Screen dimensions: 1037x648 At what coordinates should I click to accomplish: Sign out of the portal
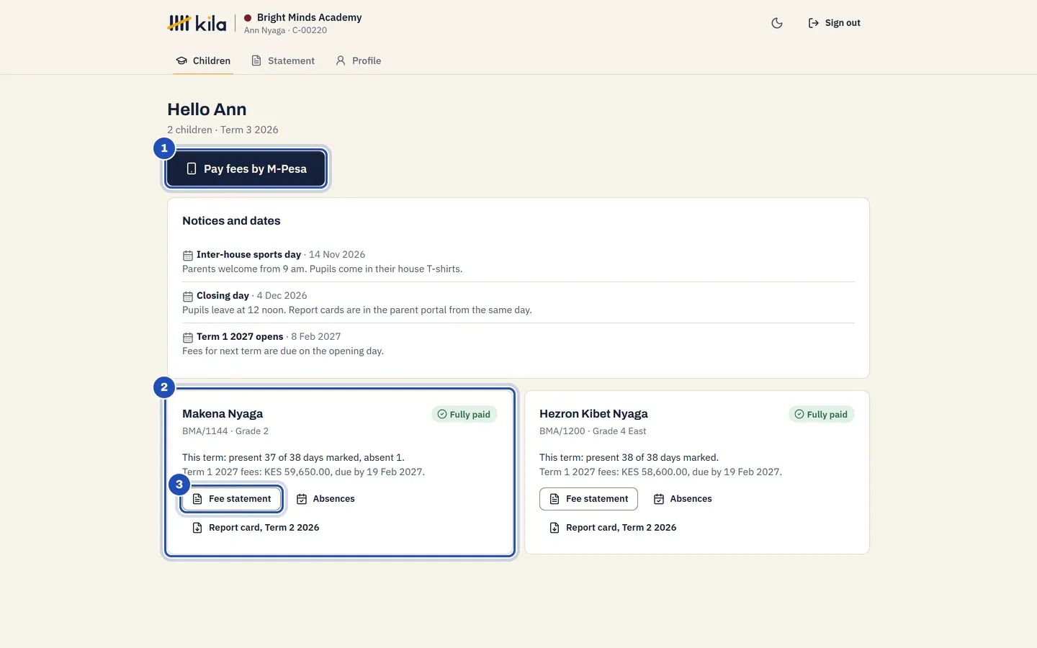834,23
